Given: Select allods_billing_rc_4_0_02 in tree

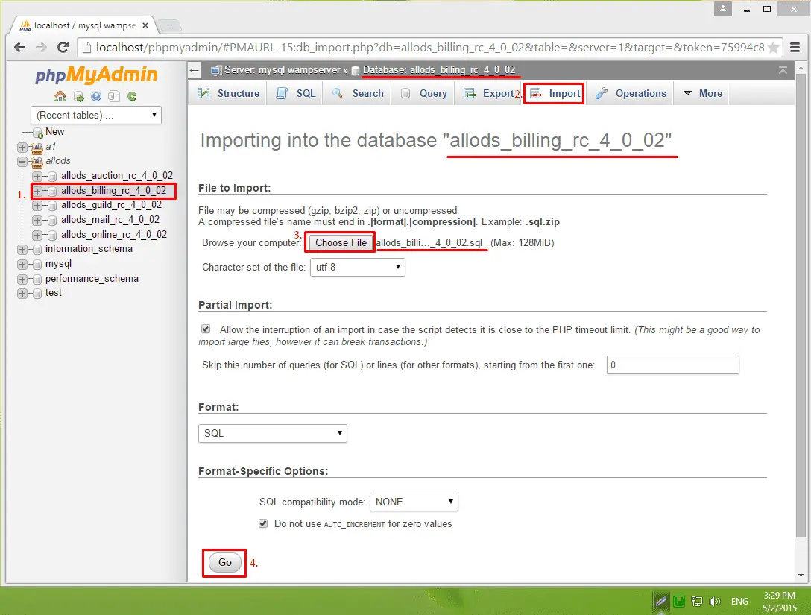Looking at the screenshot, I should click(114, 191).
